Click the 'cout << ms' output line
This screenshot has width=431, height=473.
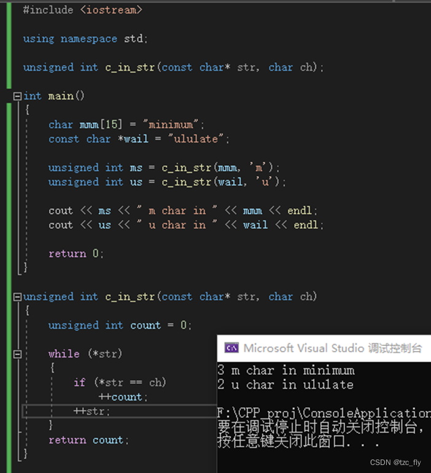coord(183,210)
